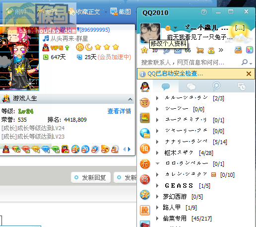The width and height of the screenshot is (256, 227).
Task: Click the QQ已启动安全检查 notice text
Action: click(x=175, y=74)
